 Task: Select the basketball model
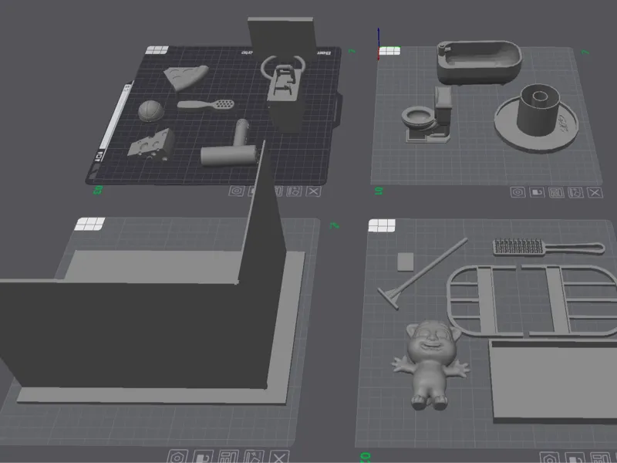click(150, 111)
